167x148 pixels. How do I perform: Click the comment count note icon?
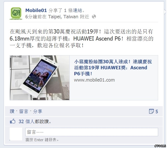[x=151, y=111]
